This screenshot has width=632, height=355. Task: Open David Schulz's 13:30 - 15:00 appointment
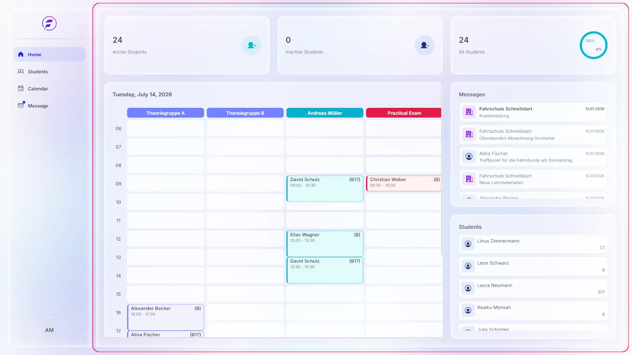pos(325,270)
